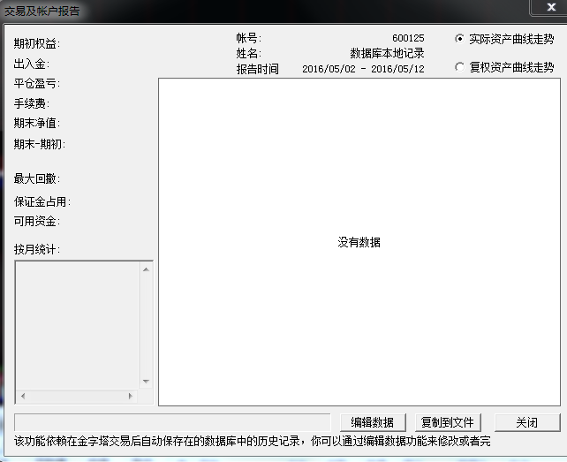The width and height of the screenshot is (567, 462).
Task: Click the 平仓盈亏 label
Action: 37,84
